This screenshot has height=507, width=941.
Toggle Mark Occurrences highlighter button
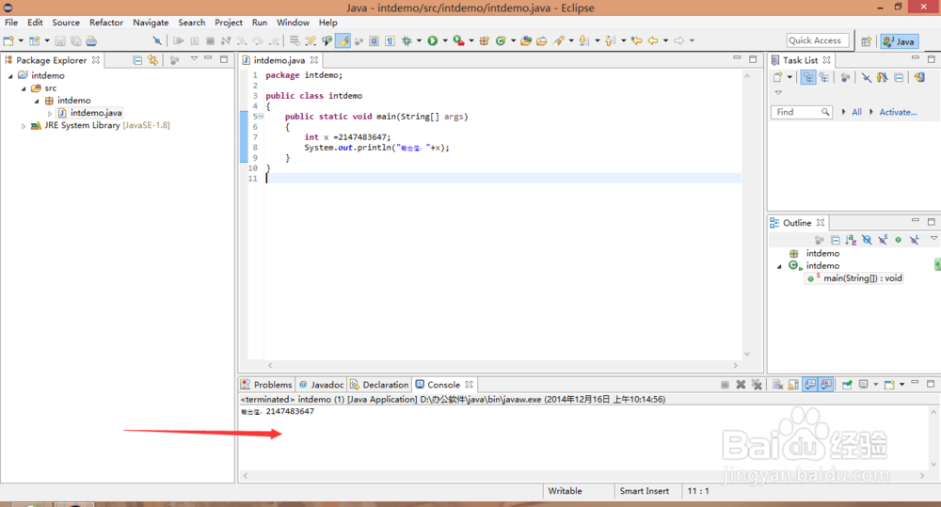click(343, 40)
